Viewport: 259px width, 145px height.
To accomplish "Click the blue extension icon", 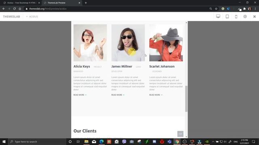I will tap(228, 9).
